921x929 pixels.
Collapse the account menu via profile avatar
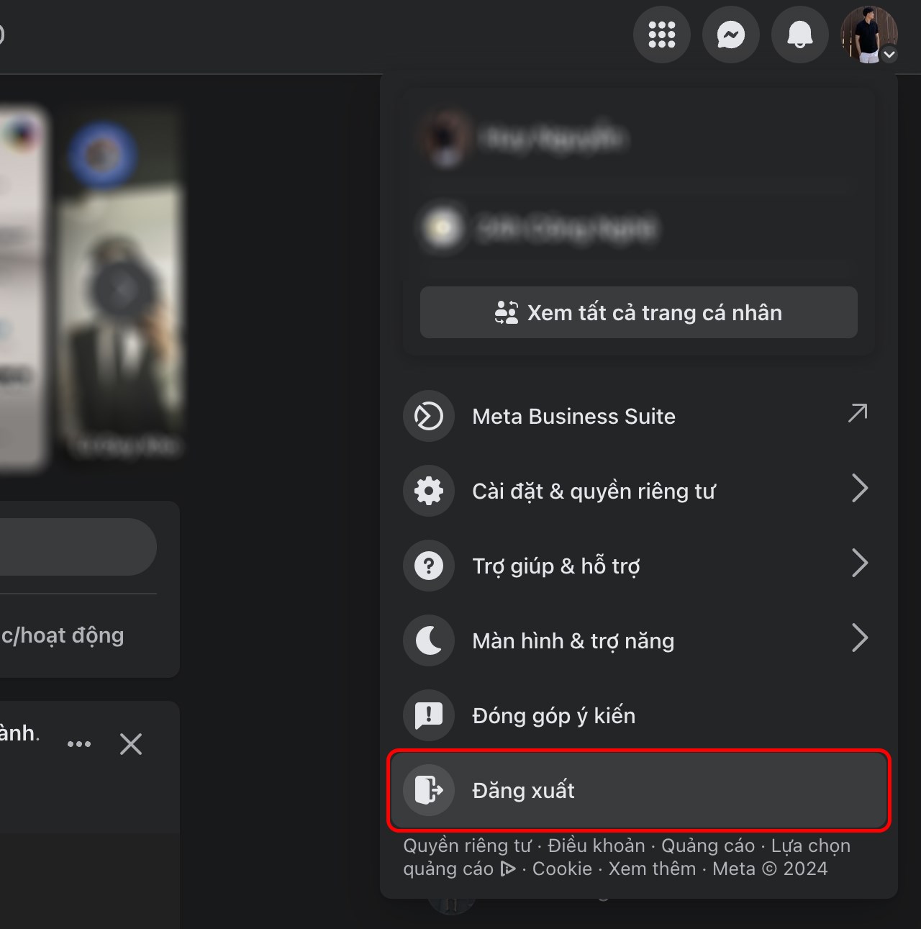coord(869,35)
